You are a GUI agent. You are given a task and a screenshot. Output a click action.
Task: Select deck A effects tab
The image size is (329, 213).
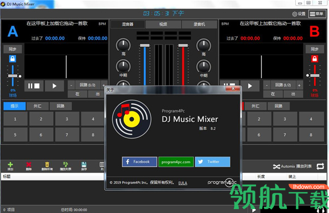(x=38, y=106)
